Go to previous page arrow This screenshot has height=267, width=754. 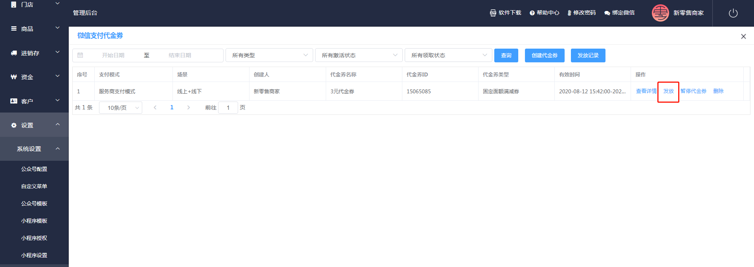click(155, 107)
